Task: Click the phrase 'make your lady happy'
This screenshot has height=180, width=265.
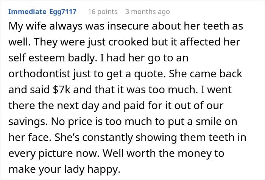Action: pyautogui.click(x=64, y=169)
